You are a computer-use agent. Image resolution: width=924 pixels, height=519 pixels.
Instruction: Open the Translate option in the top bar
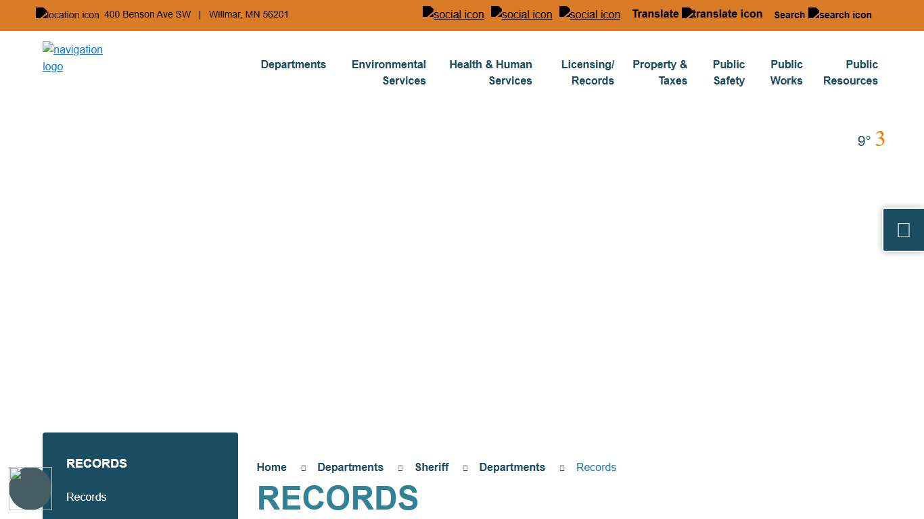tap(697, 14)
